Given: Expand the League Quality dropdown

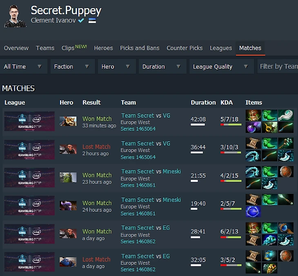Looking at the screenshot, I should [221, 66].
